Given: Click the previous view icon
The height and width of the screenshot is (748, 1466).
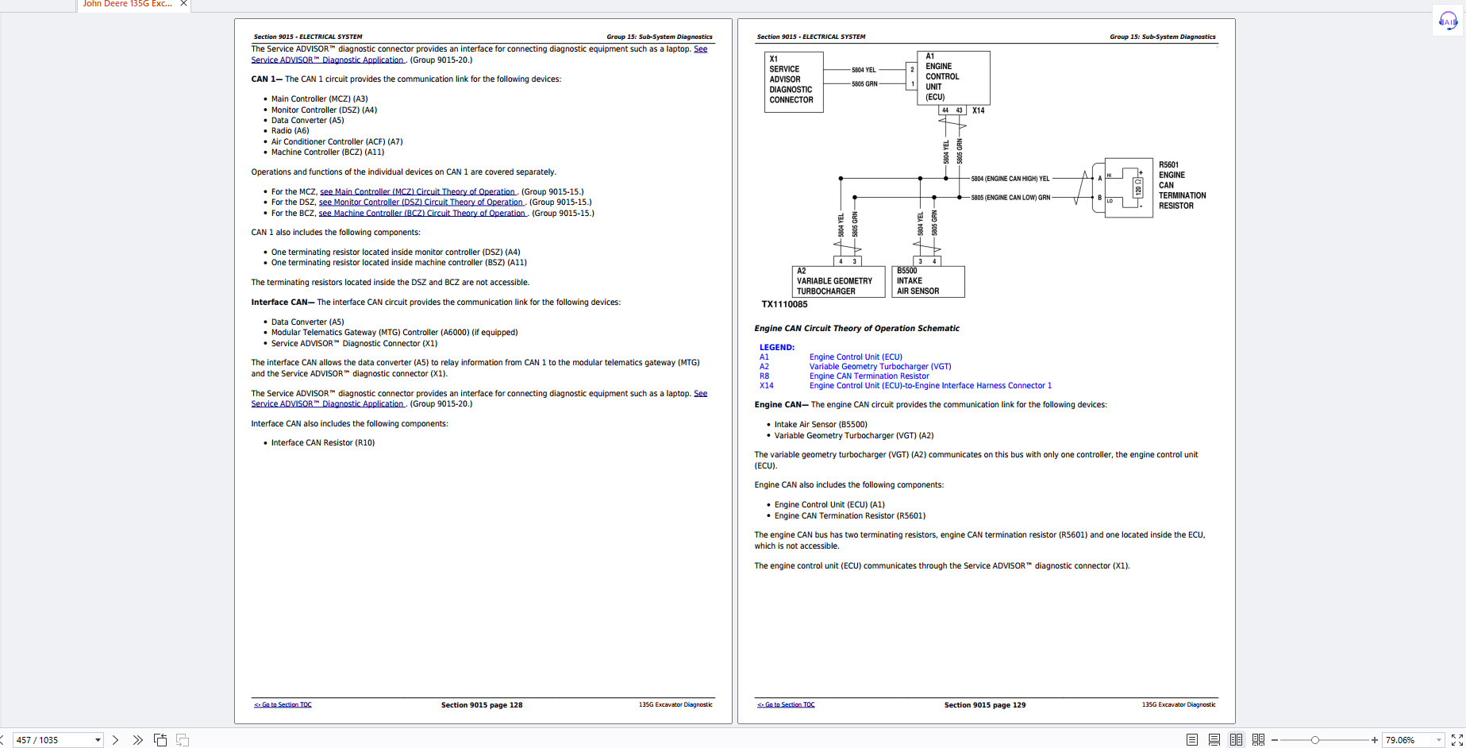Looking at the screenshot, I should click(x=160, y=740).
